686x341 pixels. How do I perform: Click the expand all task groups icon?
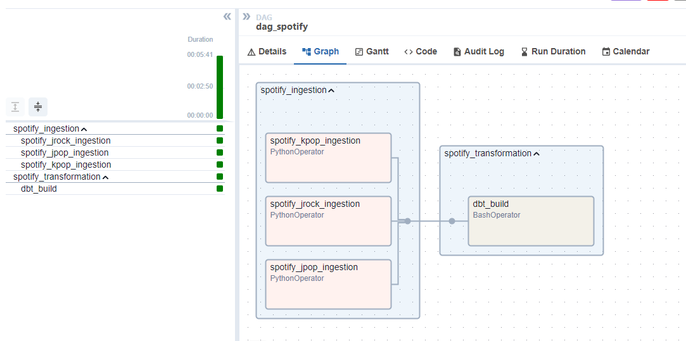tap(15, 106)
